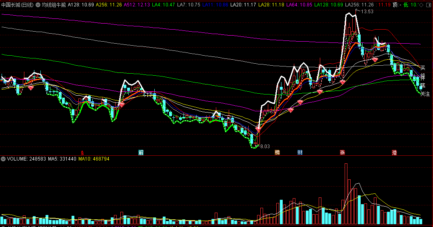Open the 榜 event marker
Viewport: 433px width, 227px height.
point(277,153)
